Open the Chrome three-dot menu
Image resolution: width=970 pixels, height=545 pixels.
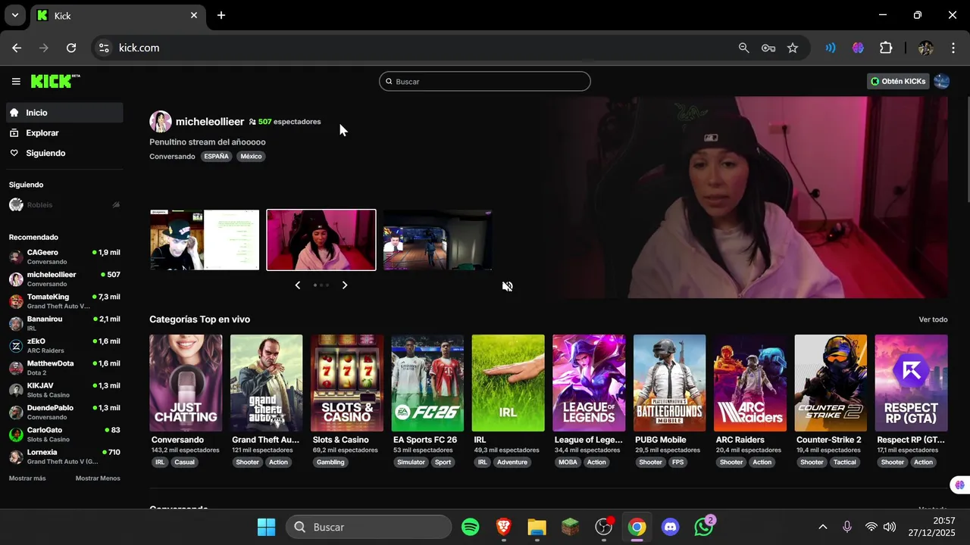(953, 48)
